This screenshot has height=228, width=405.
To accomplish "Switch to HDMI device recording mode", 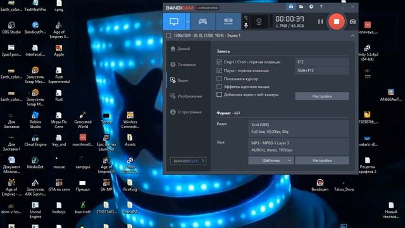I will click(228, 22).
